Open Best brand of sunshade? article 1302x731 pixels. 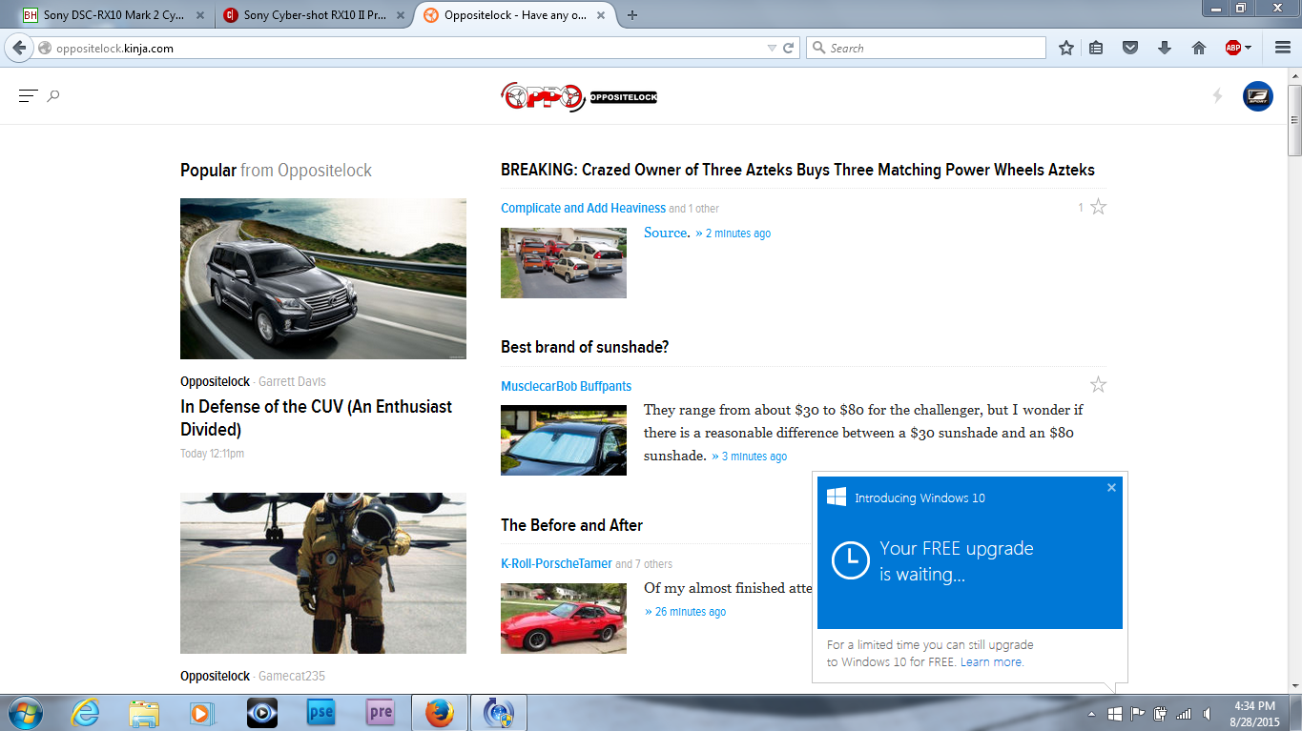[585, 347]
